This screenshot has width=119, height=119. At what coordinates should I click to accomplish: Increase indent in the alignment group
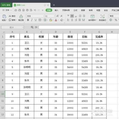pyautogui.click(x=84, y=16)
